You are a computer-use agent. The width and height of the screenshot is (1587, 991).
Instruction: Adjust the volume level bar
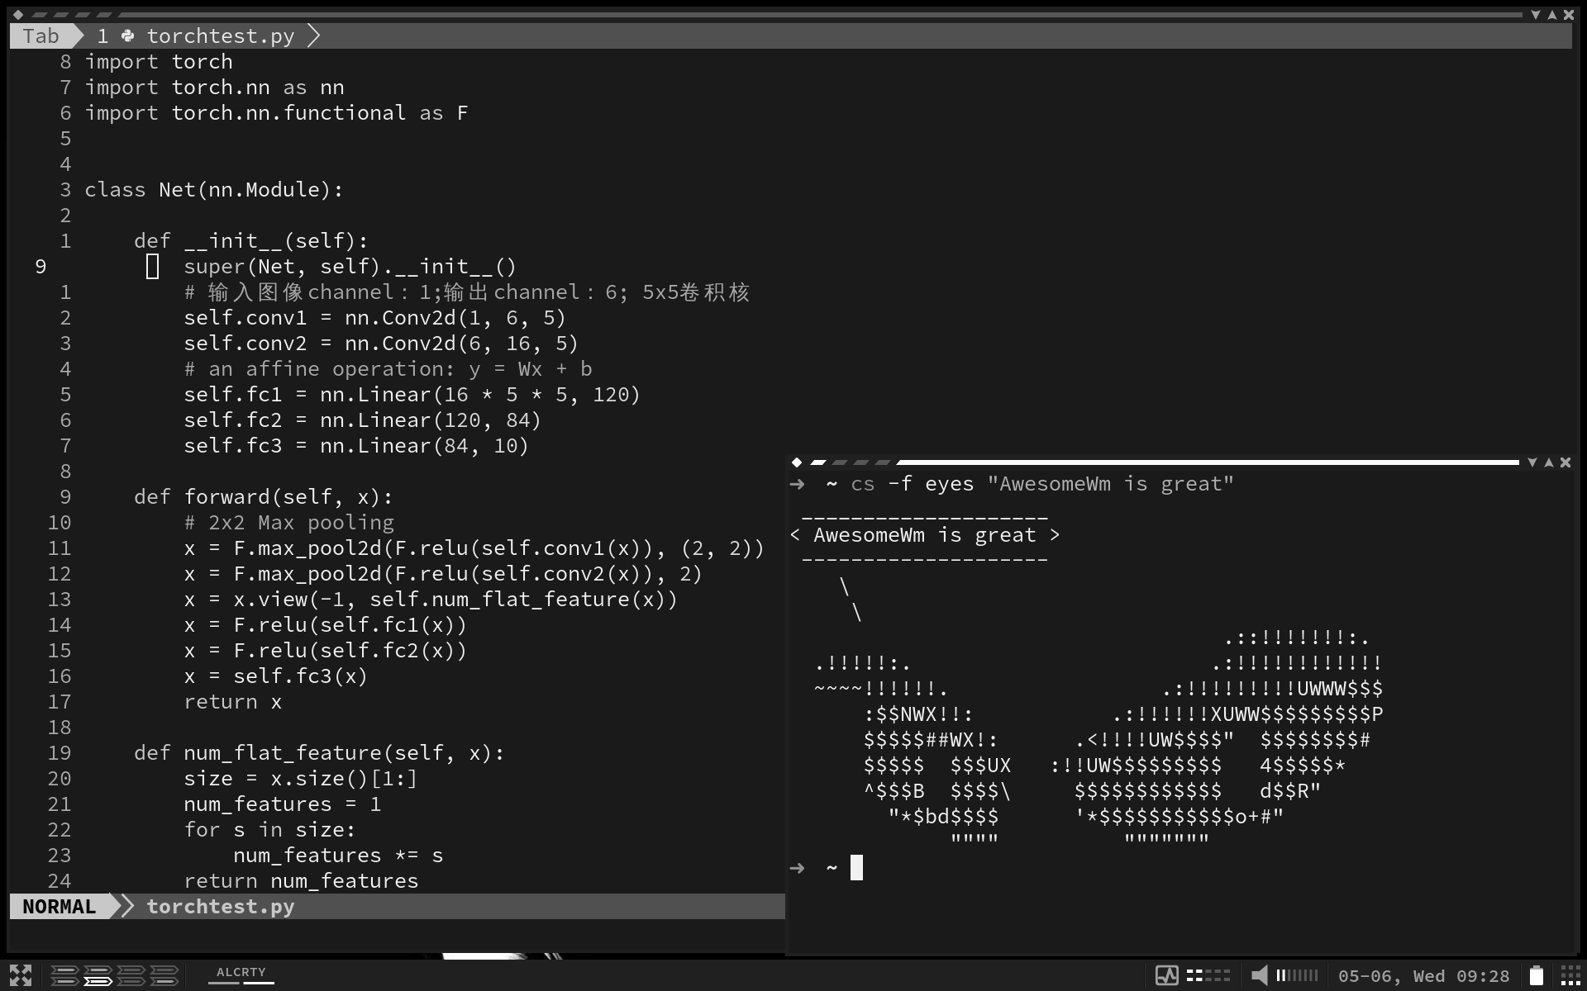1297,975
